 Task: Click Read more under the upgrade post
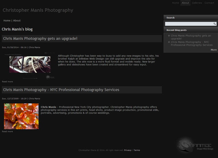(x=7, y=82)
